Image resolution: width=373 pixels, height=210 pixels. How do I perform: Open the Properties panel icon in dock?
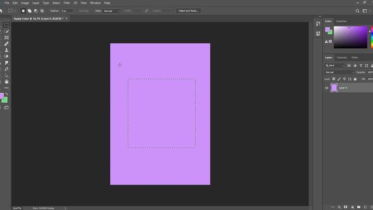pos(318,33)
